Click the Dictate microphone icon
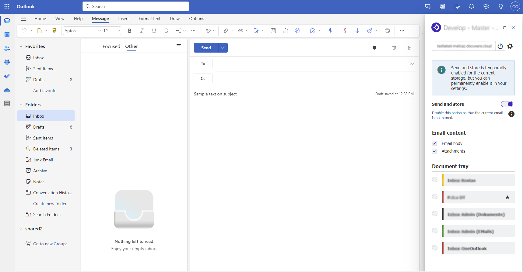 pos(330,31)
